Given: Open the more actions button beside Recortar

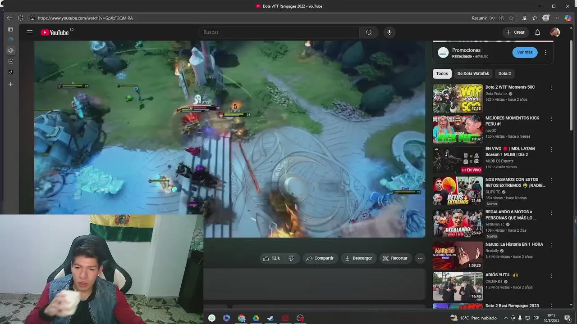Looking at the screenshot, I should point(420,258).
